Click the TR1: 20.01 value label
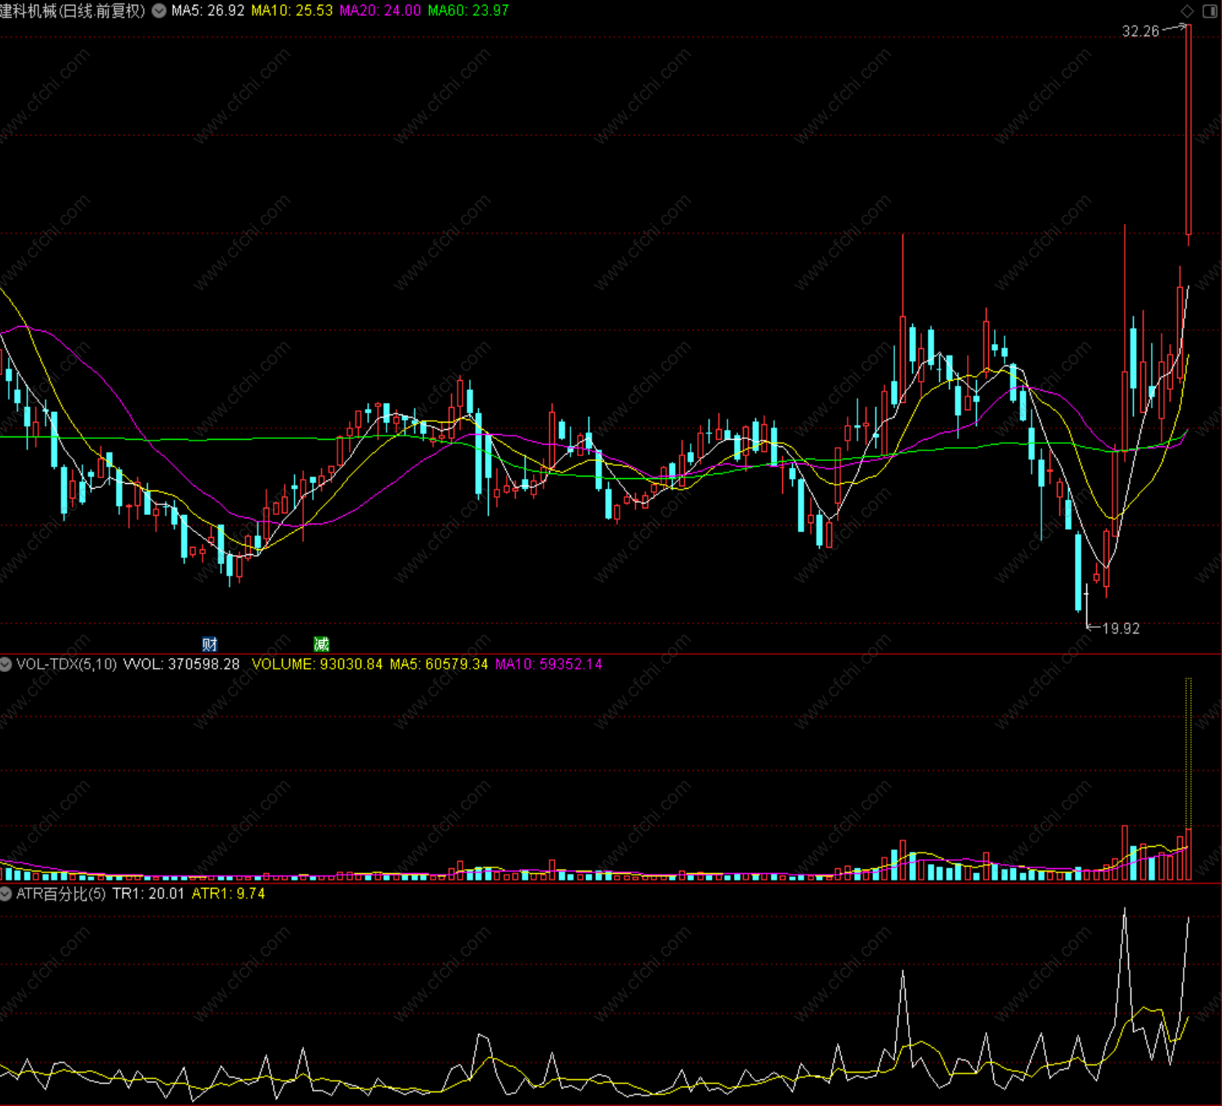 click(148, 893)
